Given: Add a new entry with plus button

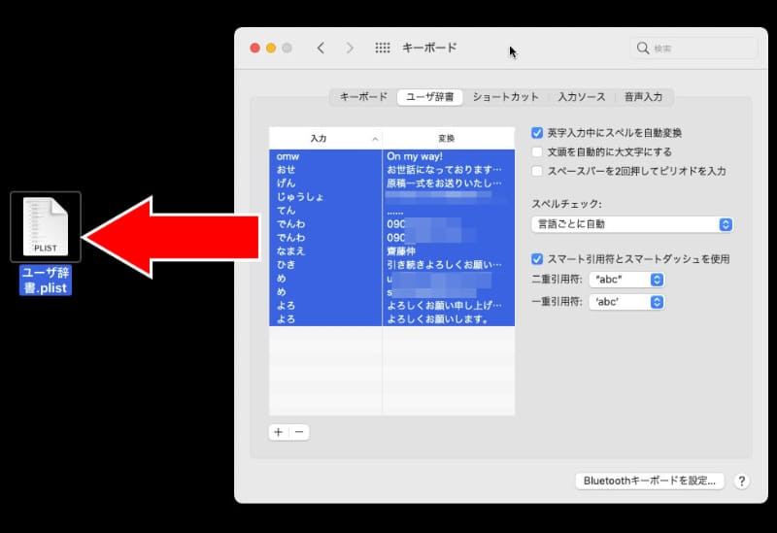Looking at the screenshot, I should pyautogui.click(x=279, y=432).
